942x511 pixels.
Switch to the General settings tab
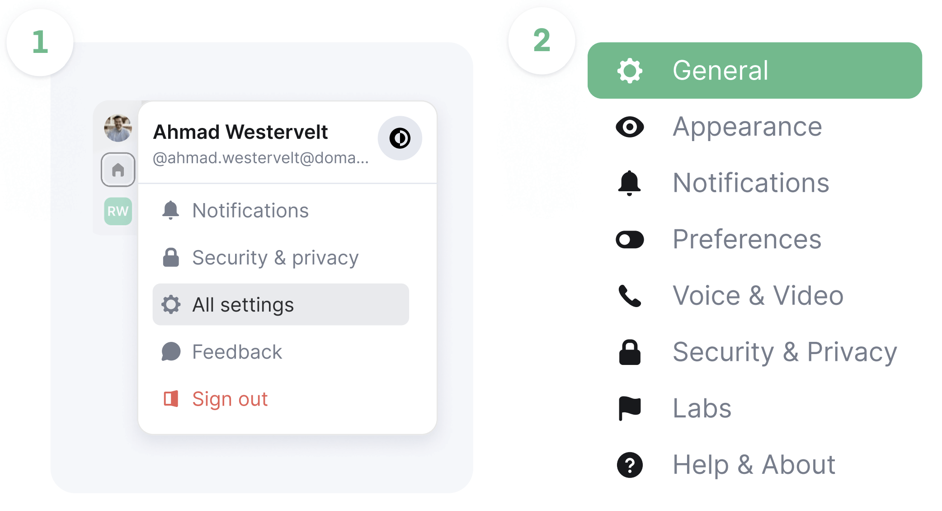(x=754, y=71)
